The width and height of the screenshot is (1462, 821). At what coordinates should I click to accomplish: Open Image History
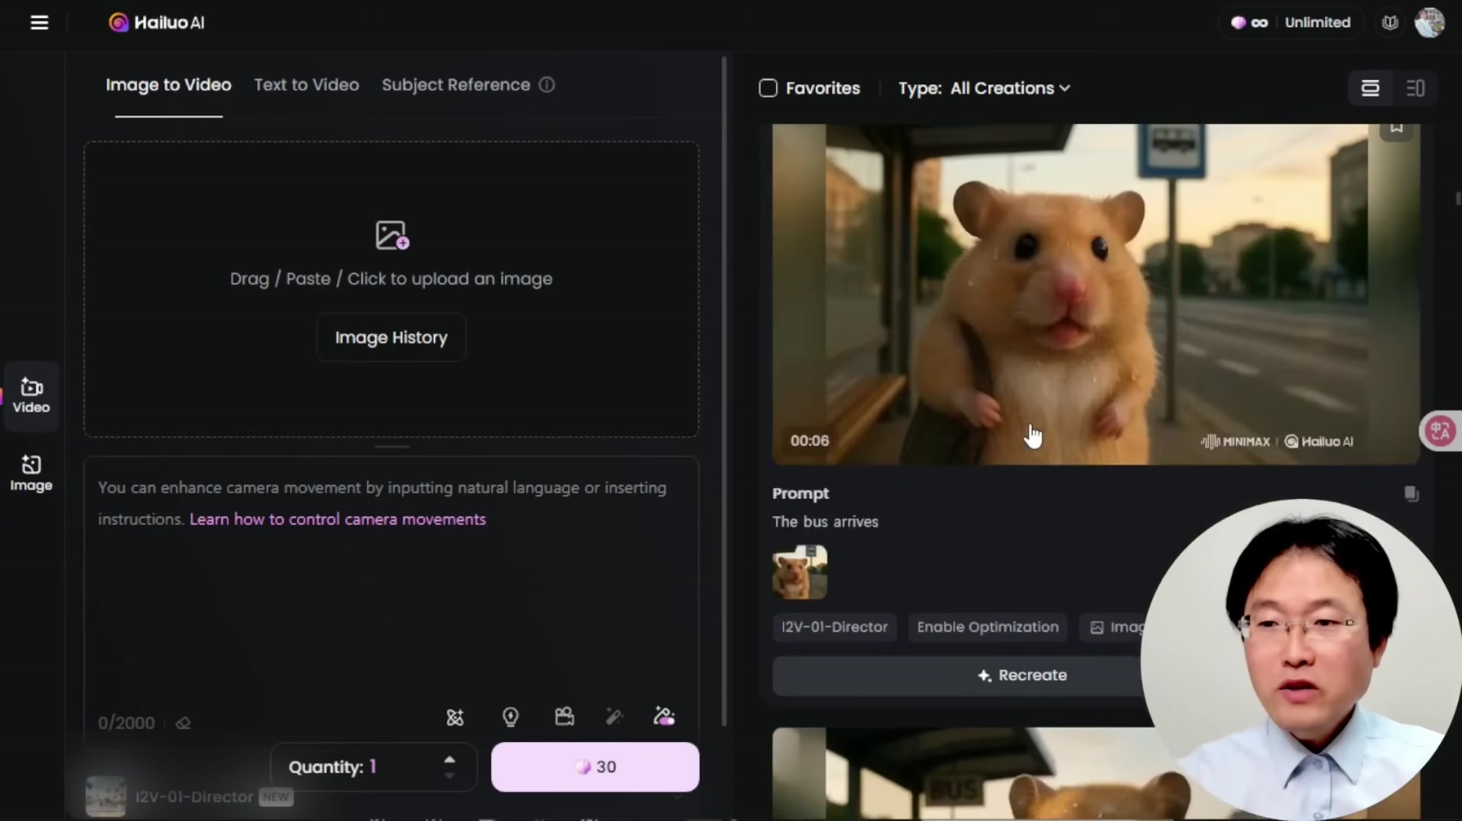pyautogui.click(x=391, y=338)
